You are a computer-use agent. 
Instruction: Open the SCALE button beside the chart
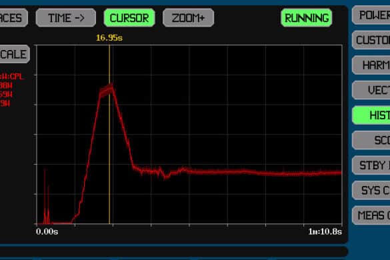coord(15,54)
